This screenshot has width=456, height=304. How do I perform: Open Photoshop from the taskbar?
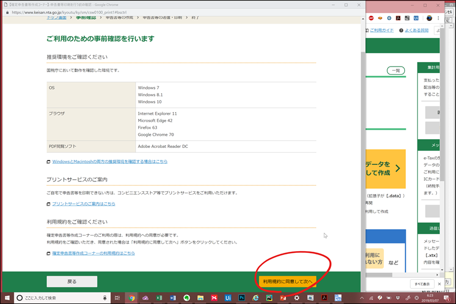(241, 297)
